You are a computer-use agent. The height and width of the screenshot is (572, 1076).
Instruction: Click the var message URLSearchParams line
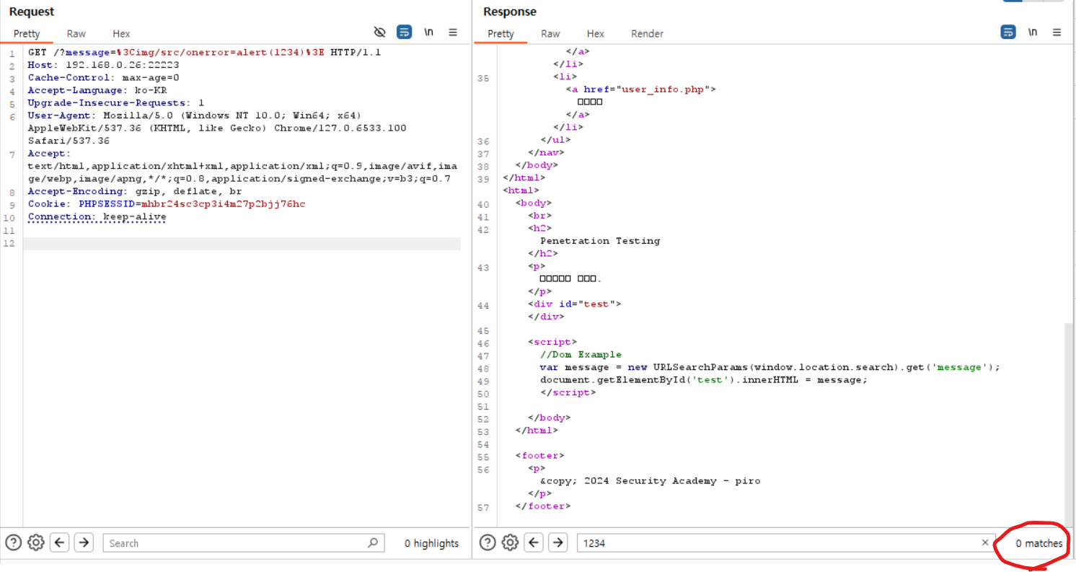pyautogui.click(x=770, y=367)
